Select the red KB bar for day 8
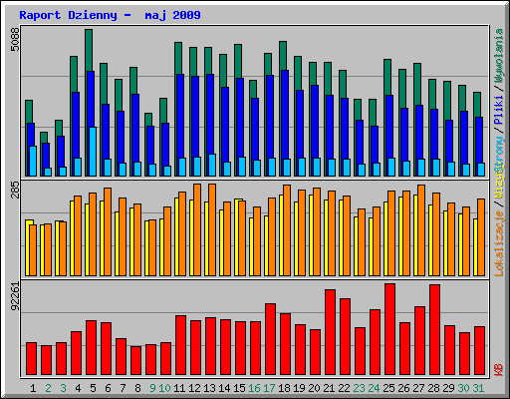The image size is (510, 399). point(136,360)
